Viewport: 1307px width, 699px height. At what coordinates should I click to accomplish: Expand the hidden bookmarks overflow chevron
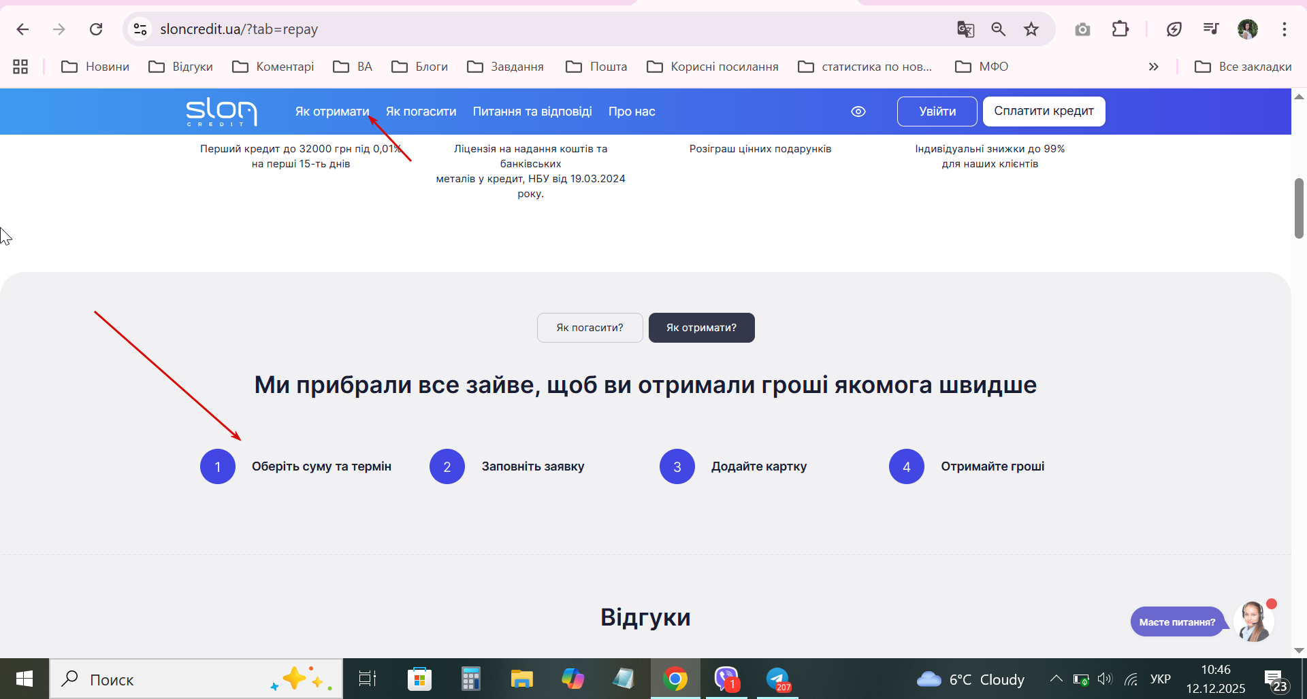click(x=1153, y=67)
